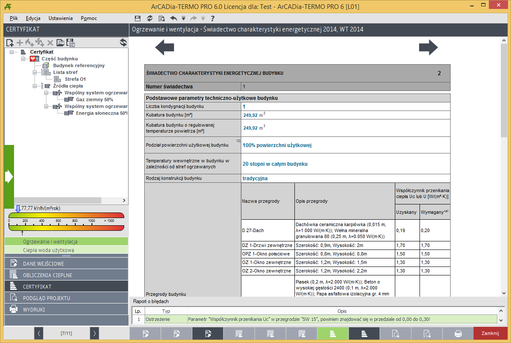Screen dimensions: 511x343
Task: Select Budynek referencyjny in the tree
Action: 79,65
